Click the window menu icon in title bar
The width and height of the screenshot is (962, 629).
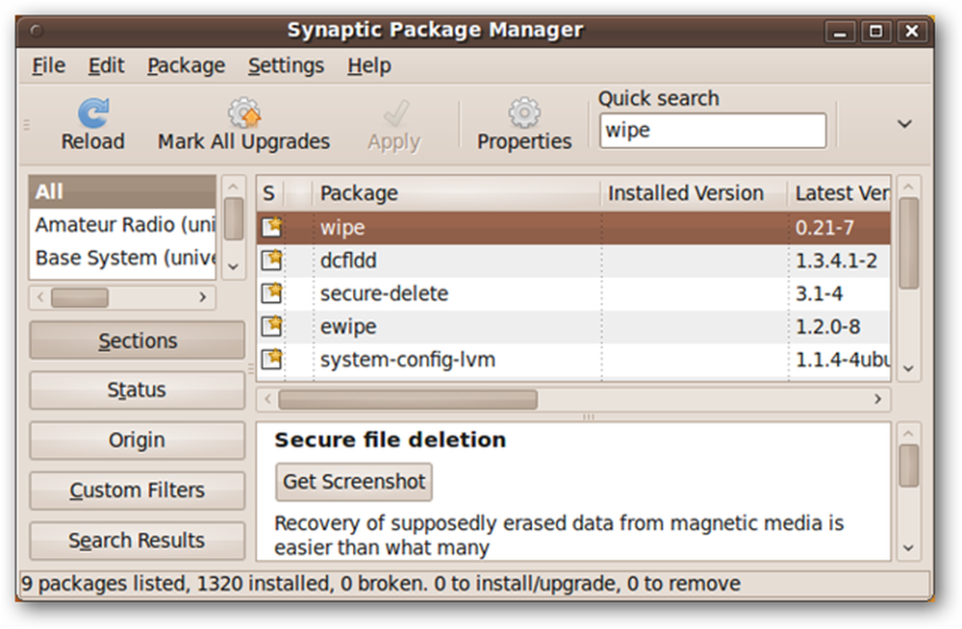click(37, 30)
